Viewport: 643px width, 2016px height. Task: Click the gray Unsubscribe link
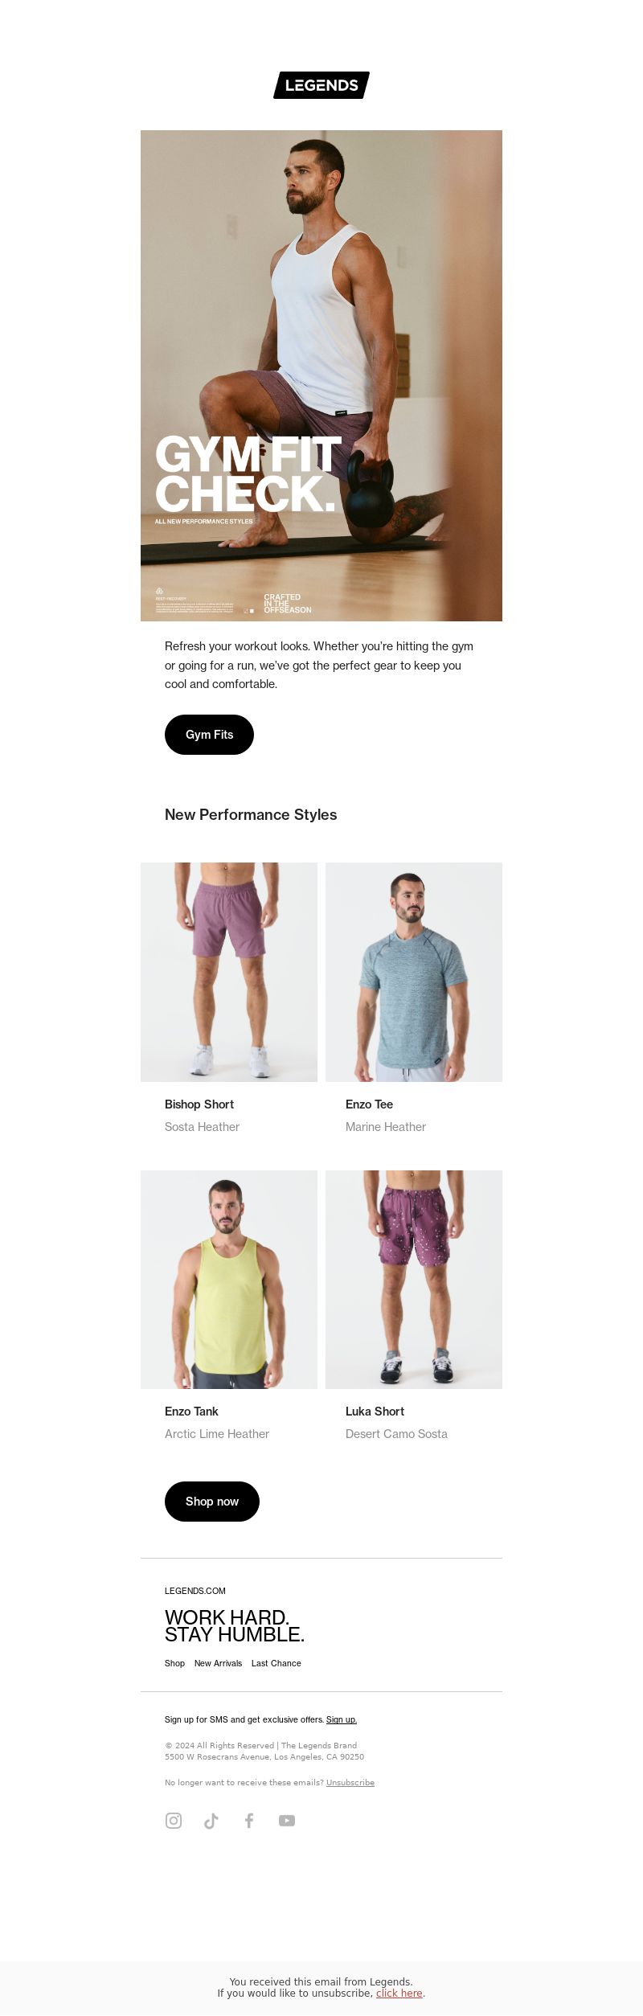[350, 1782]
